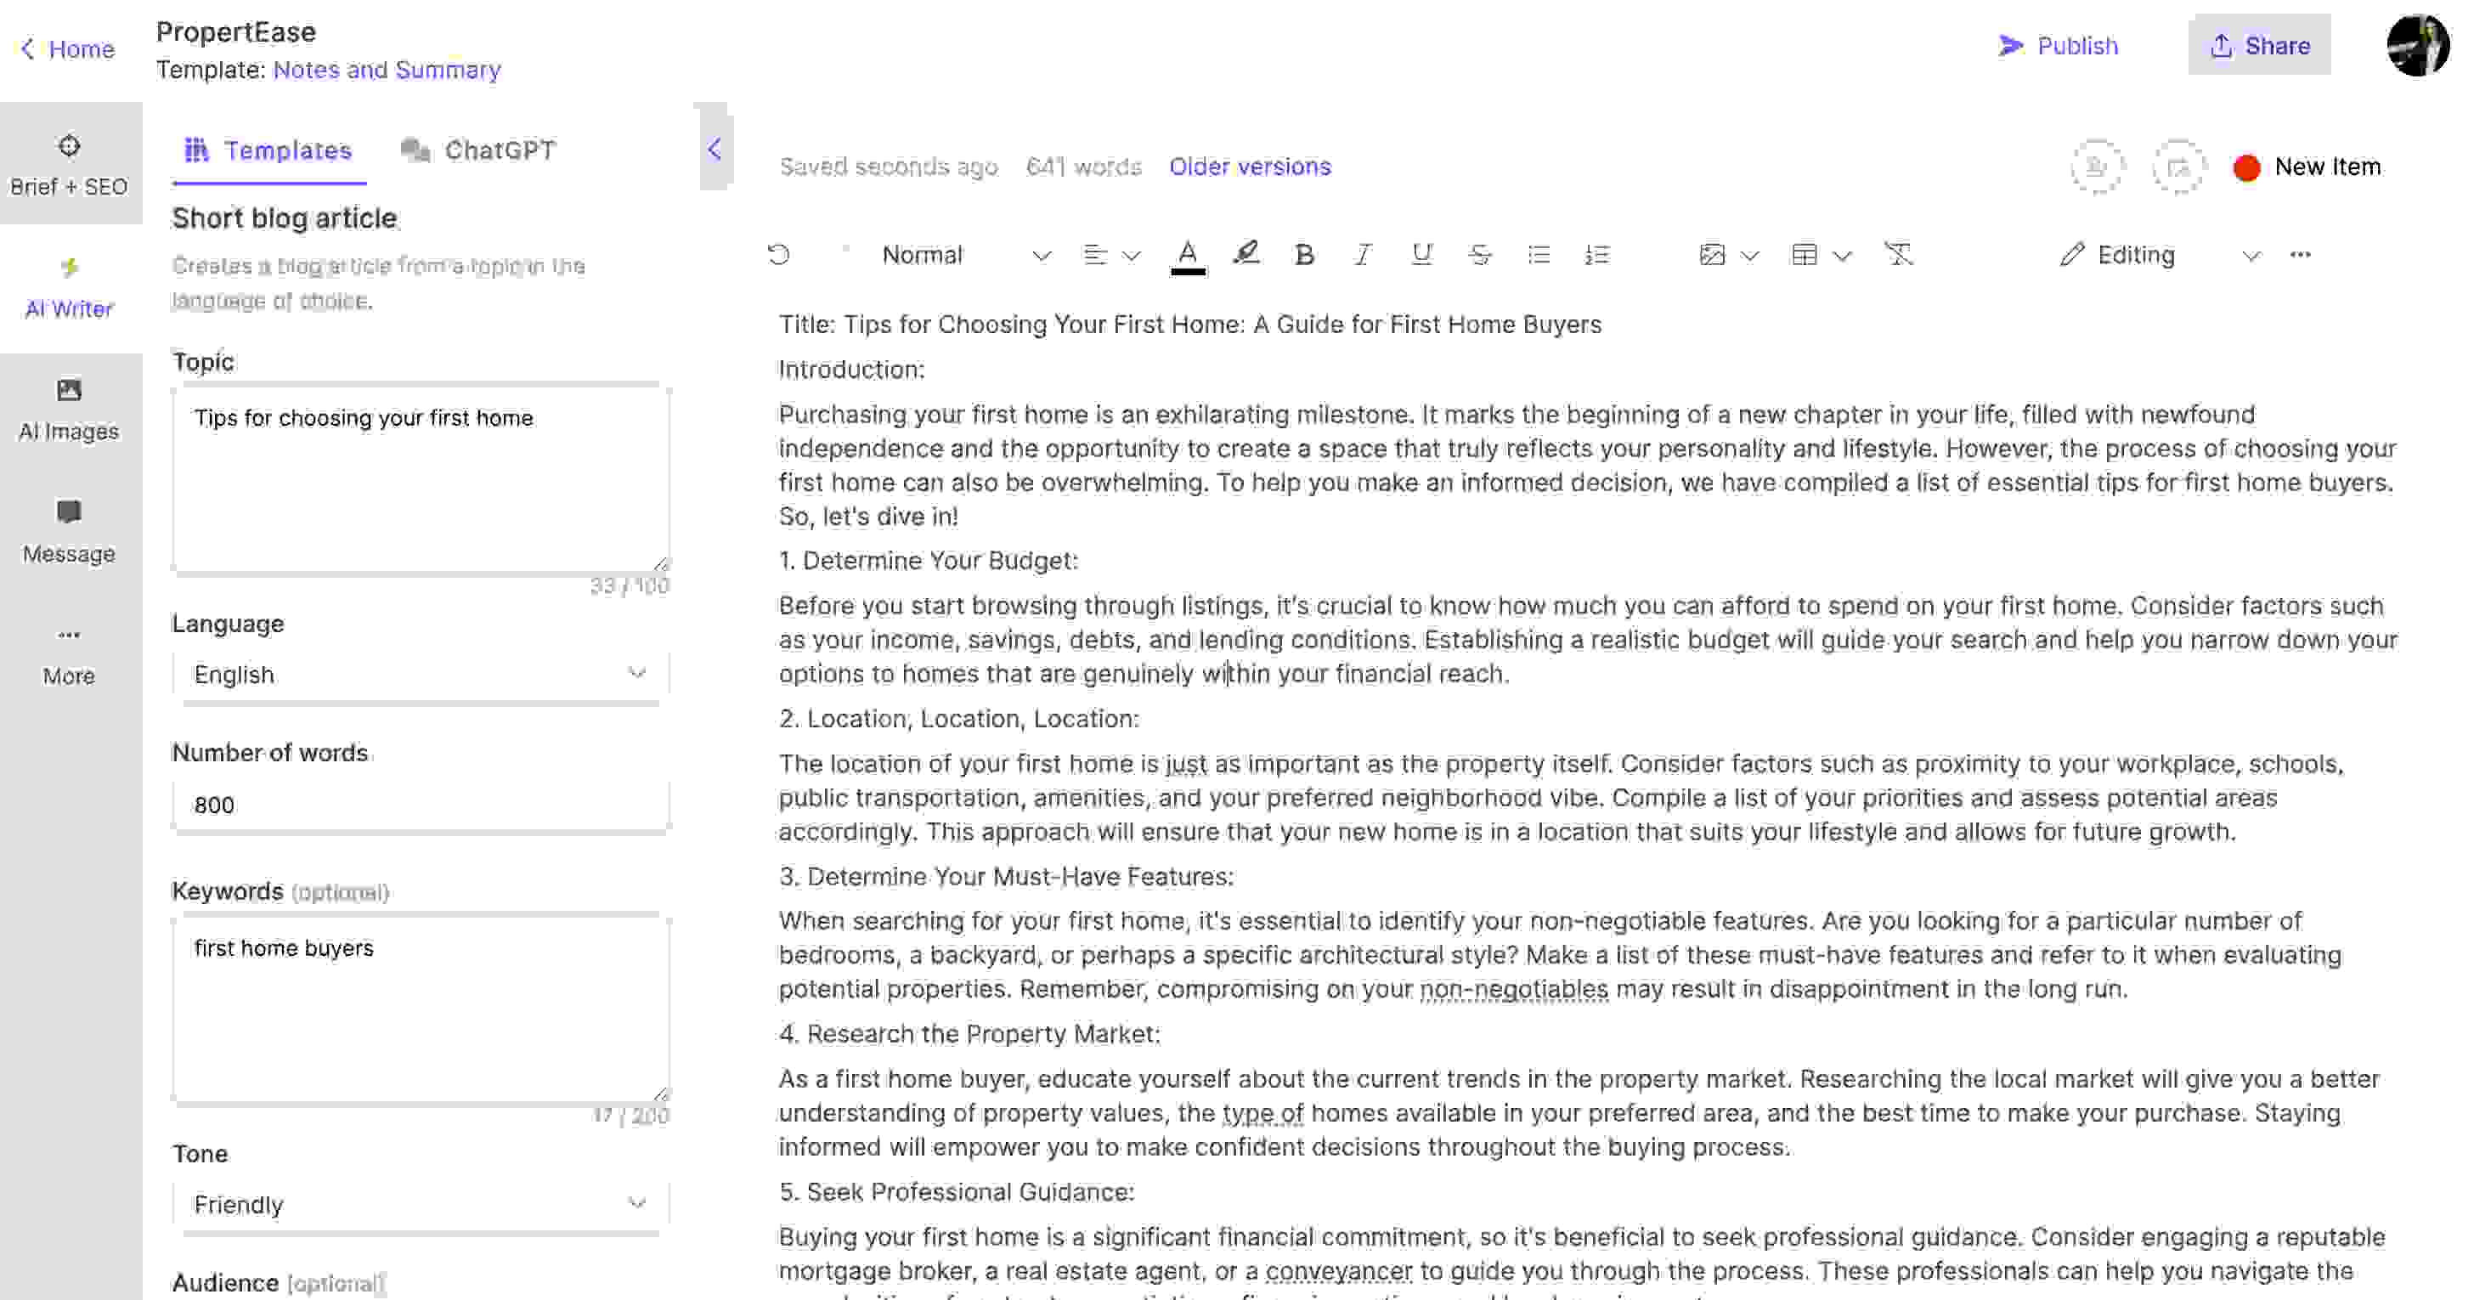Toggle strikethrough on selected text
This screenshot has width=2474, height=1300.
pos(1479,254)
